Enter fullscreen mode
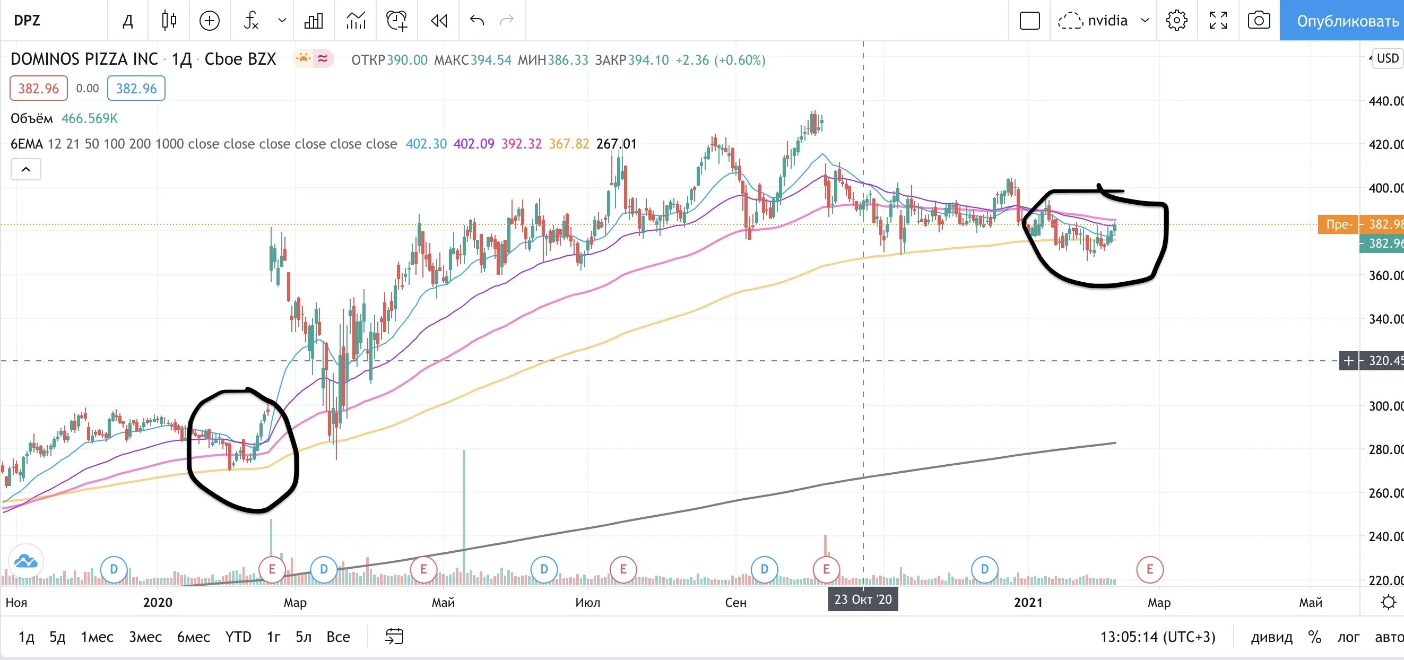This screenshot has height=660, width=1404. tap(1218, 21)
